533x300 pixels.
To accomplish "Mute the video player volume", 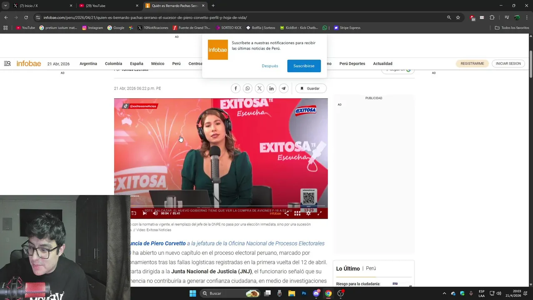I will 155,213.
